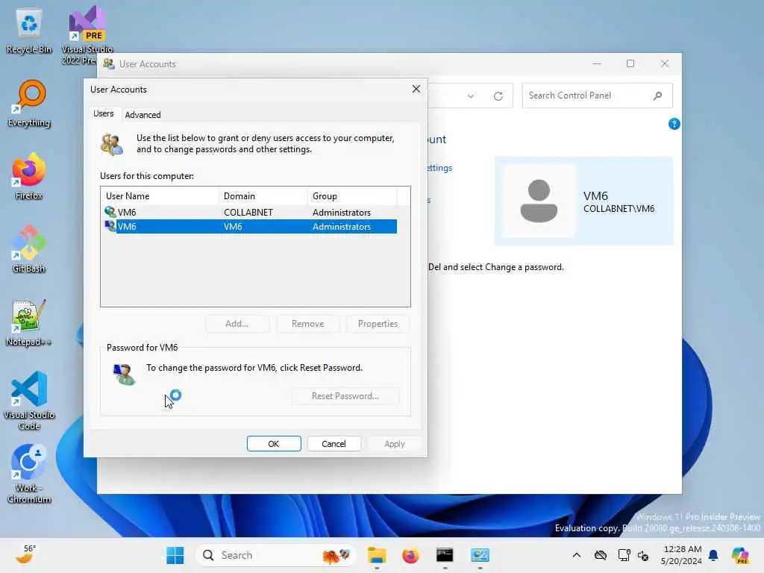This screenshot has height=573, width=764.
Task: Click Cancel in User Accounts dialog
Action: click(x=334, y=444)
